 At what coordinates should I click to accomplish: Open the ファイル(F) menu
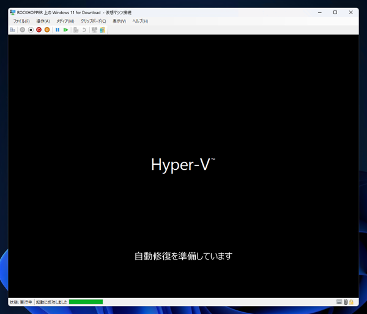pos(21,21)
